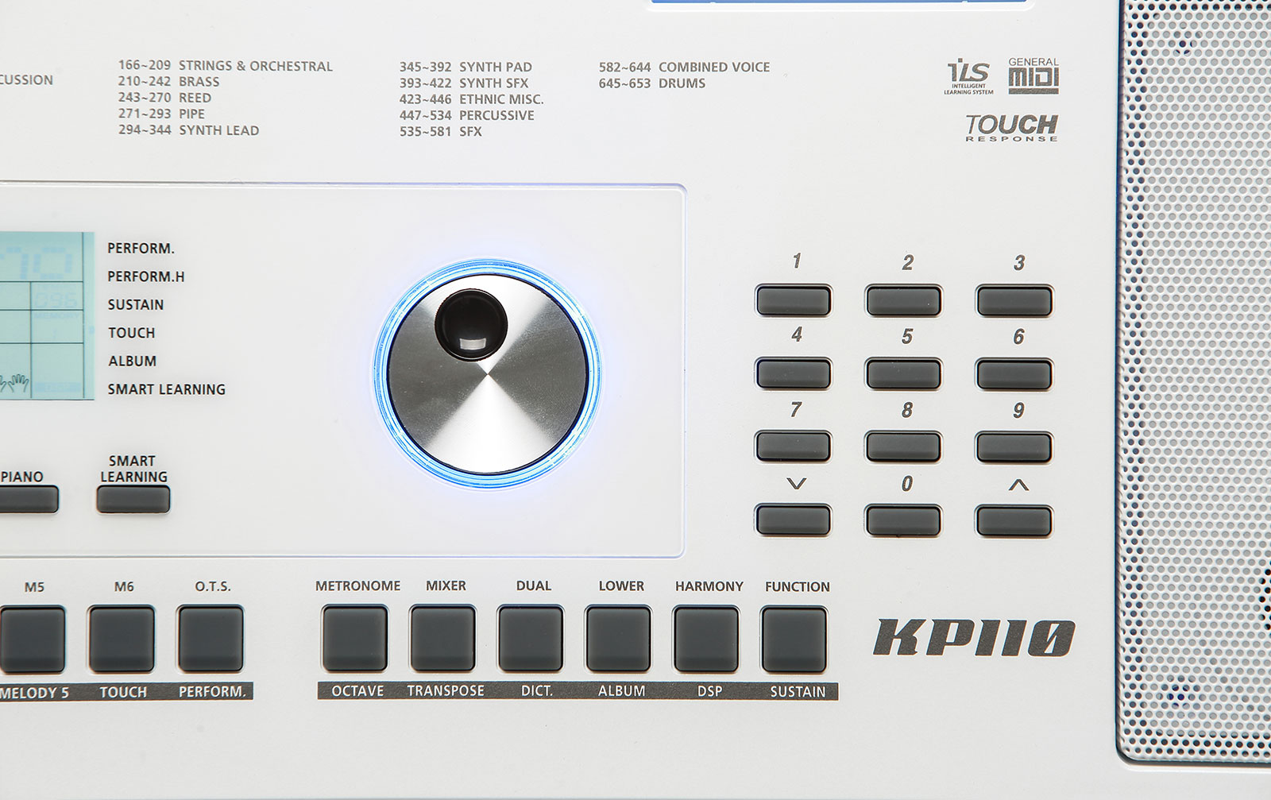
Task: Select the M6 memory button
Action: click(122, 640)
